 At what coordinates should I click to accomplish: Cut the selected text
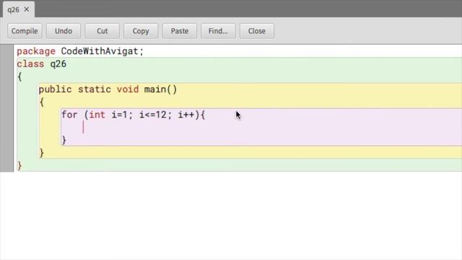click(x=103, y=31)
